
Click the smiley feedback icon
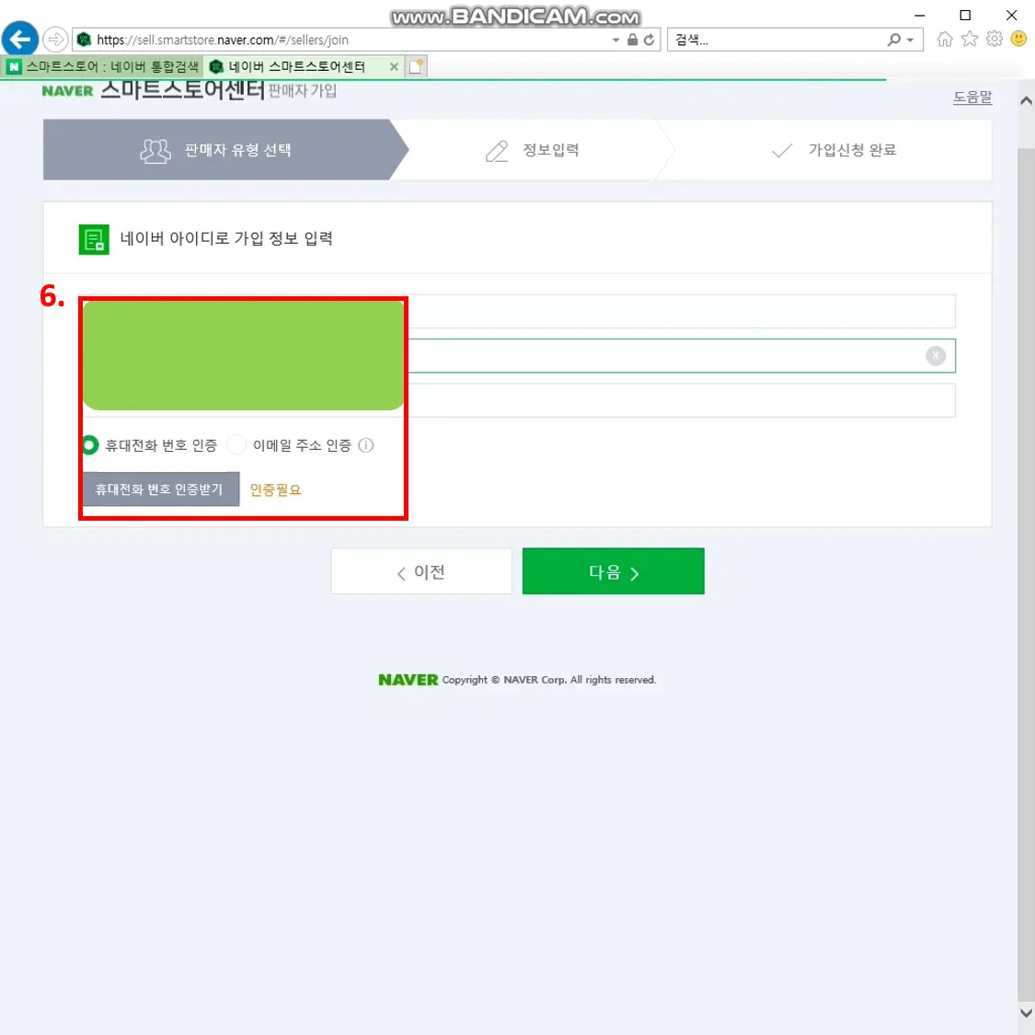point(1018,39)
